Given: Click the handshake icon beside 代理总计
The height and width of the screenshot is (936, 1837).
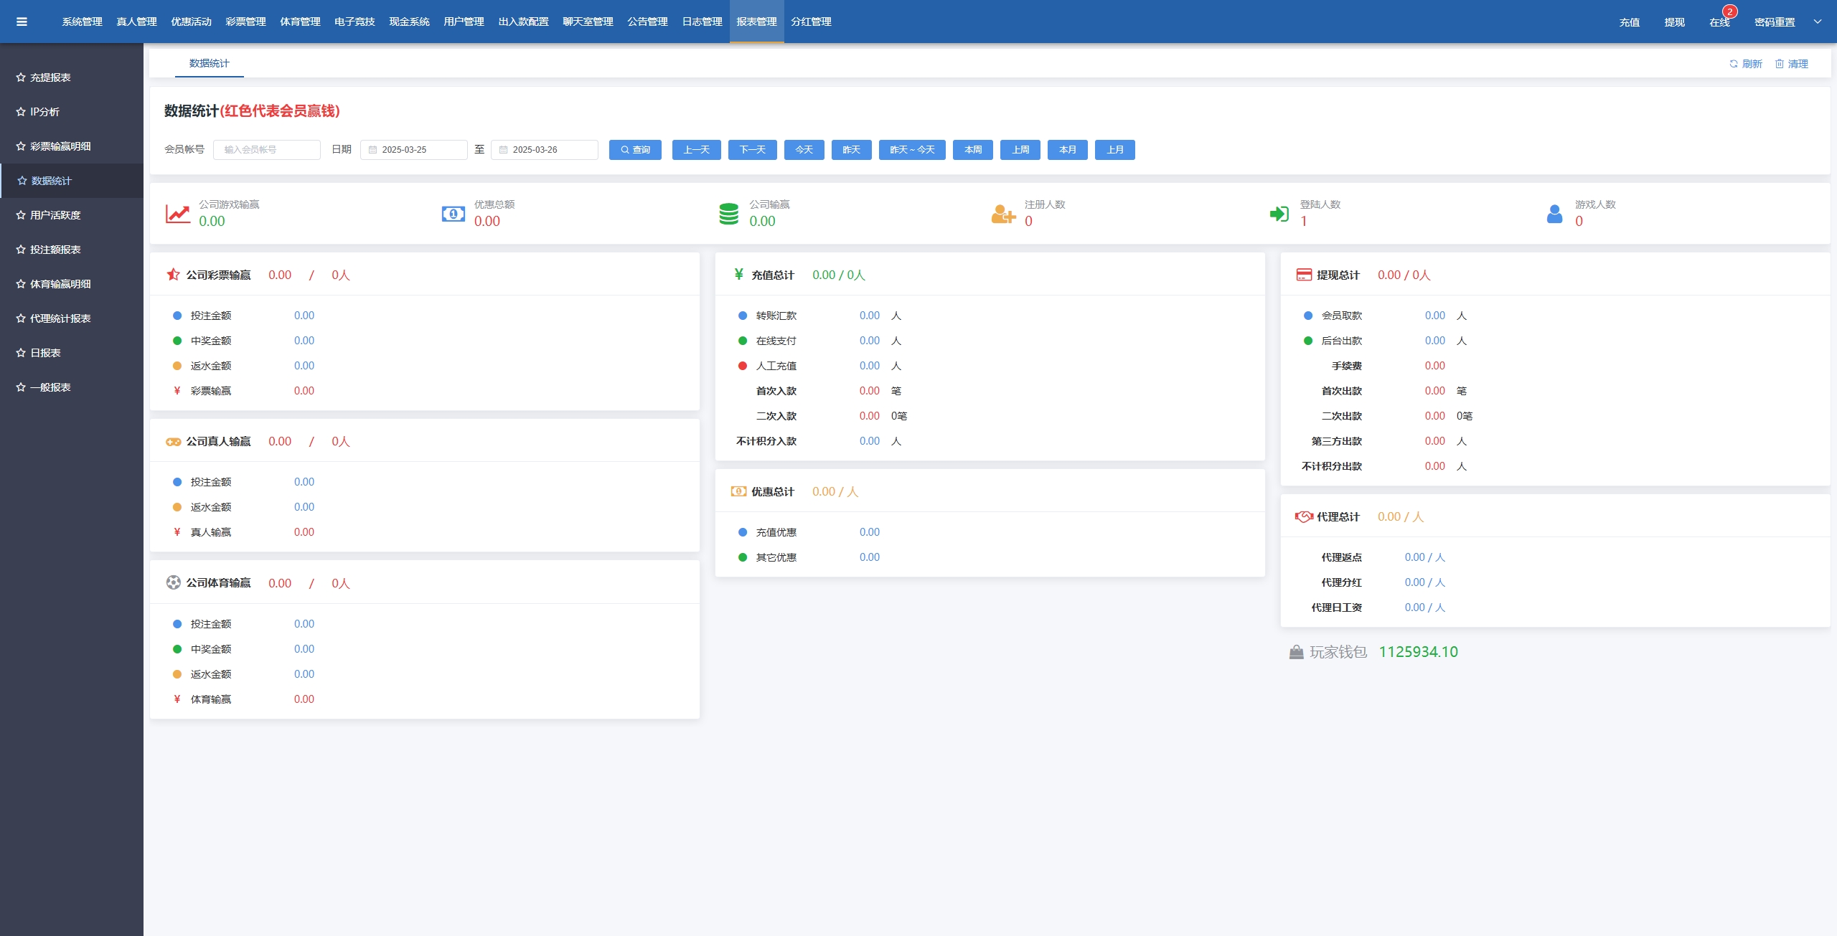Looking at the screenshot, I should pyautogui.click(x=1303, y=516).
